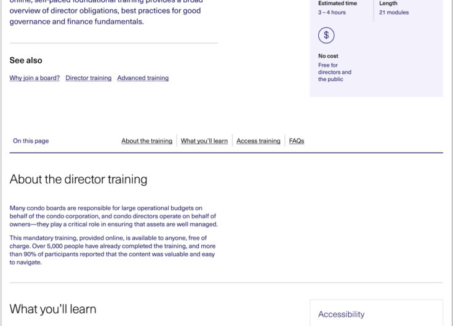The width and height of the screenshot is (453, 326).
Task: Click the '21 modules' length value
Action: (394, 12)
